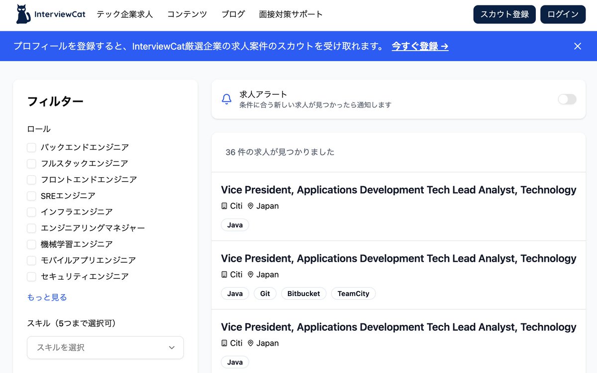The height and width of the screenshot is (373, 597).
Task: Click the スキル（5つまで選択可） label
Action: pyautogui.click(x=73, y=323)
